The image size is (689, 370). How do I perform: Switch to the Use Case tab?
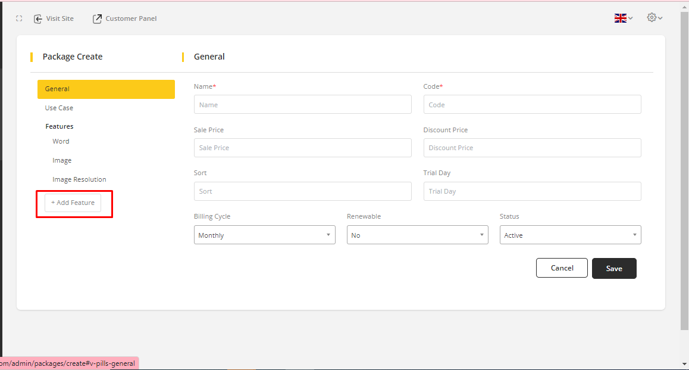point(59,108)
